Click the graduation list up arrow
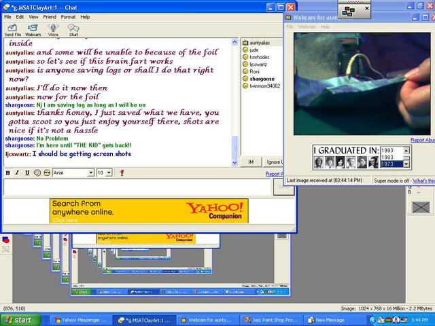Screen dimensions: 435x326 click(x=406, y=150)
